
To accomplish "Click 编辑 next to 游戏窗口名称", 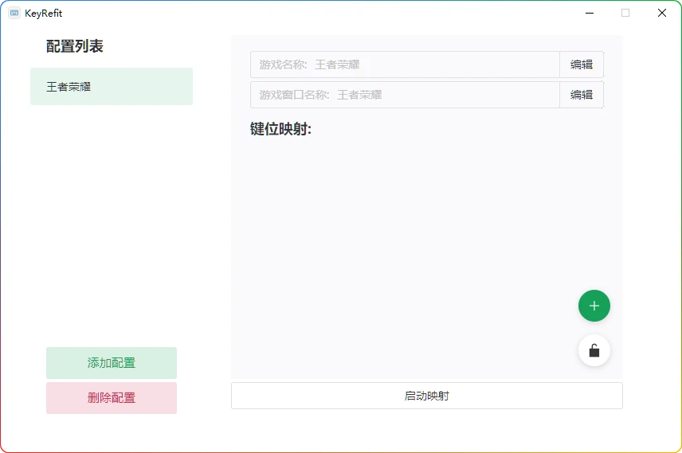I will pos(582,94).
